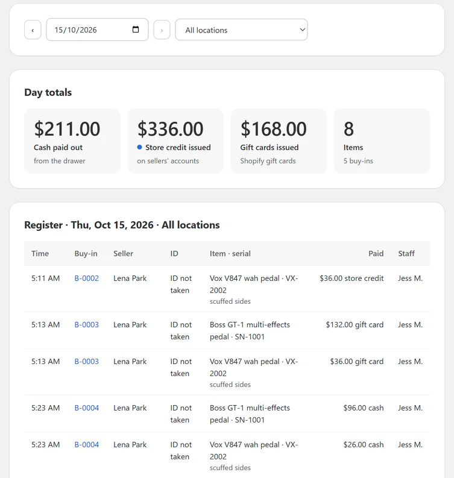Viewport: 454px width, 478px height.
Task: Click the Staff column header
Action: pos(406,254)
